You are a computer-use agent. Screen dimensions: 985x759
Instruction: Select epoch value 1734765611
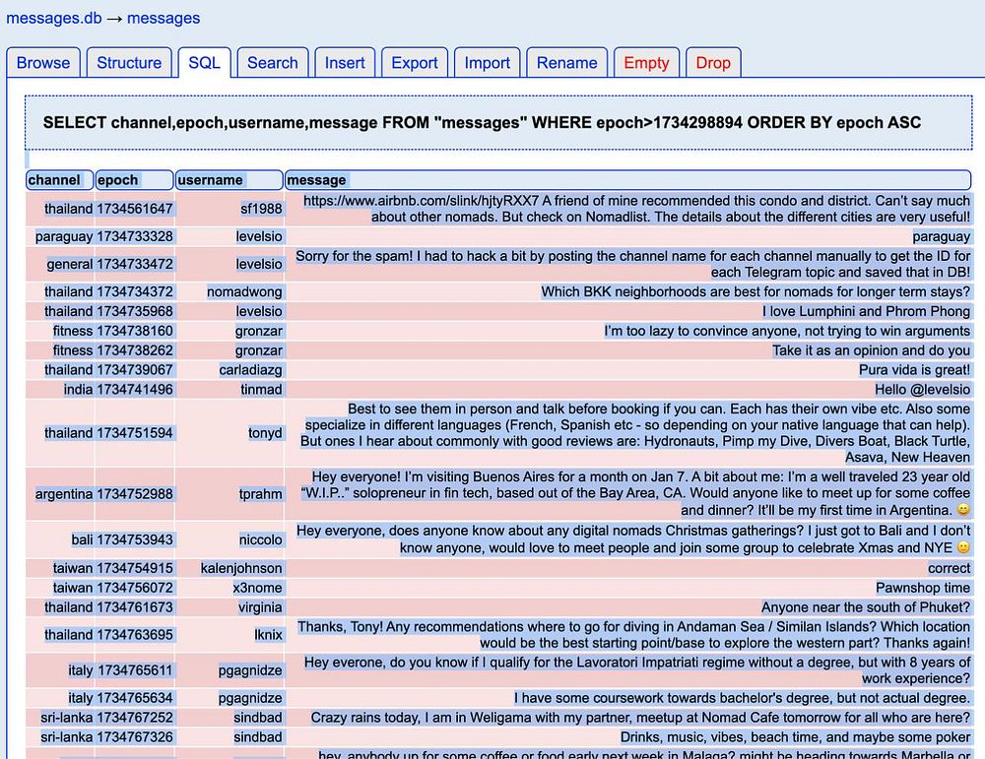click(134, 670)
